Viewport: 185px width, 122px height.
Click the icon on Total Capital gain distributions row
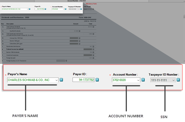click(93, 34)
